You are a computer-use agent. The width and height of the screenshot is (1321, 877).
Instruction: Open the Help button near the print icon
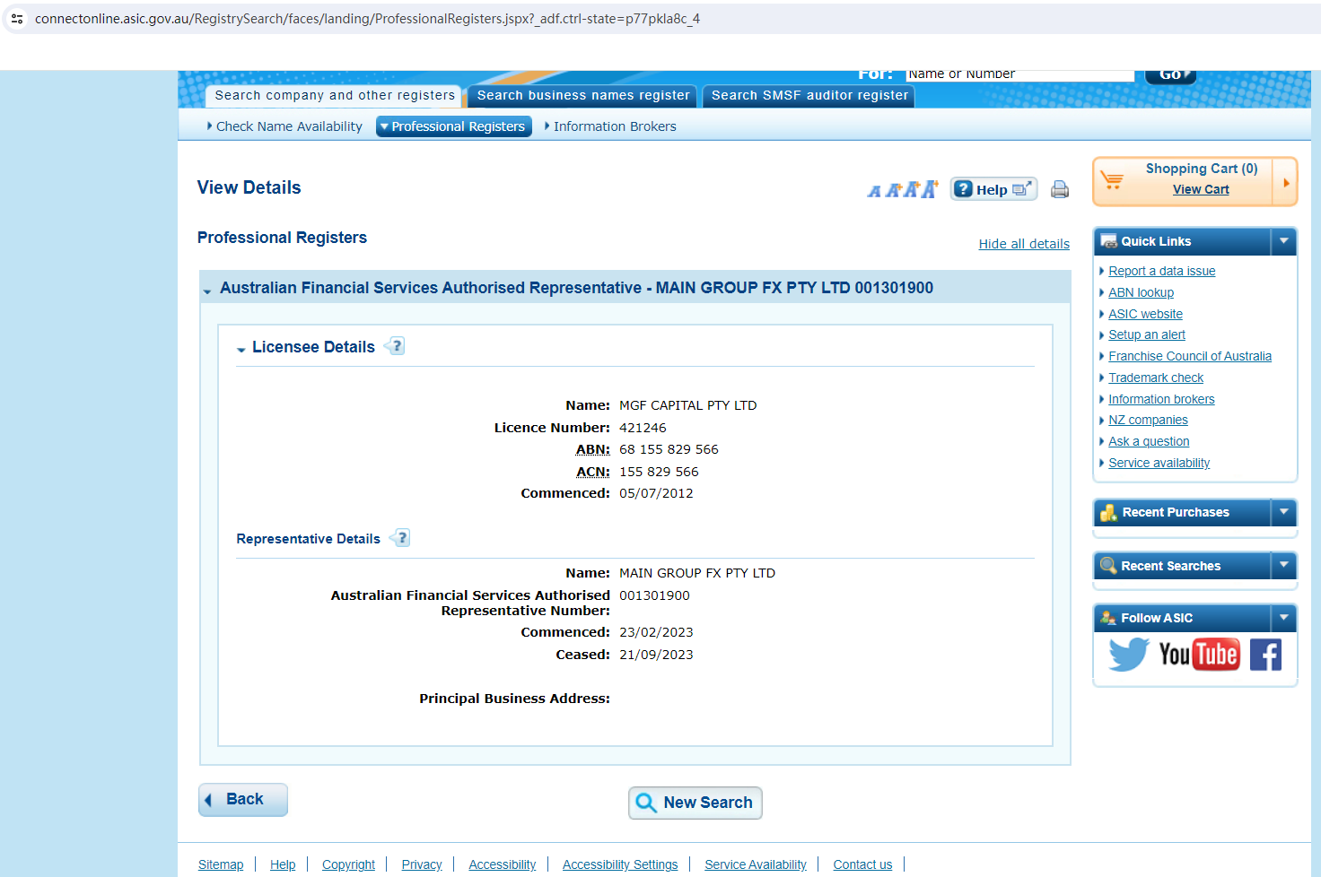[x=993, y=189]
